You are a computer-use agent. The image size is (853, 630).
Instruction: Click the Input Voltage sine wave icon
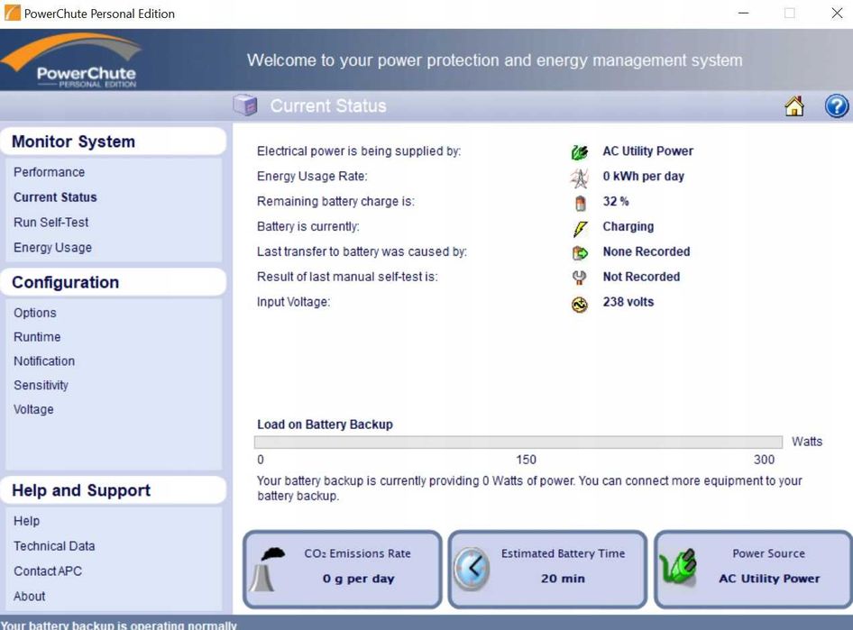[580, 305]
